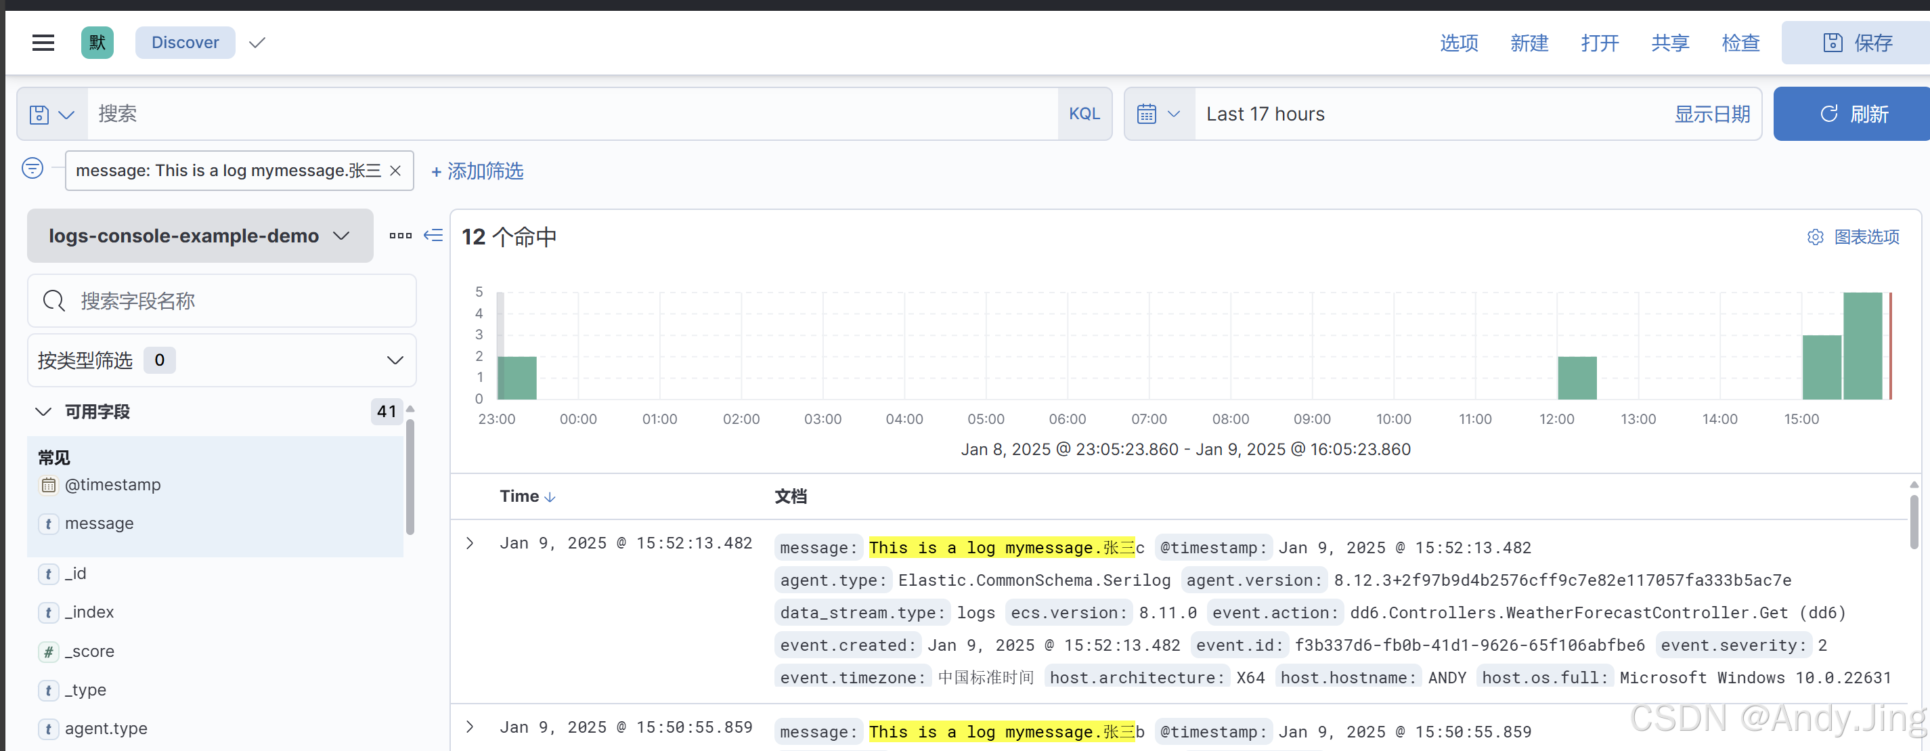Open the logs-console-example-demo data view picker
The image size is (1930, 751).
click(x=199, y=236)
